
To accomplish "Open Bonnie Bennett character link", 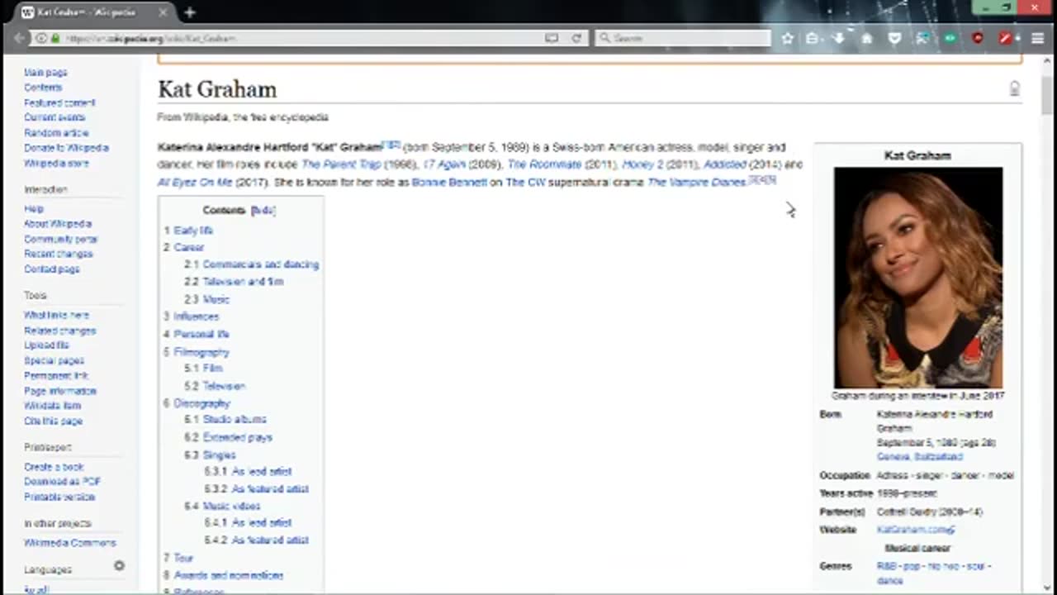I will click(x=450, y=182).
